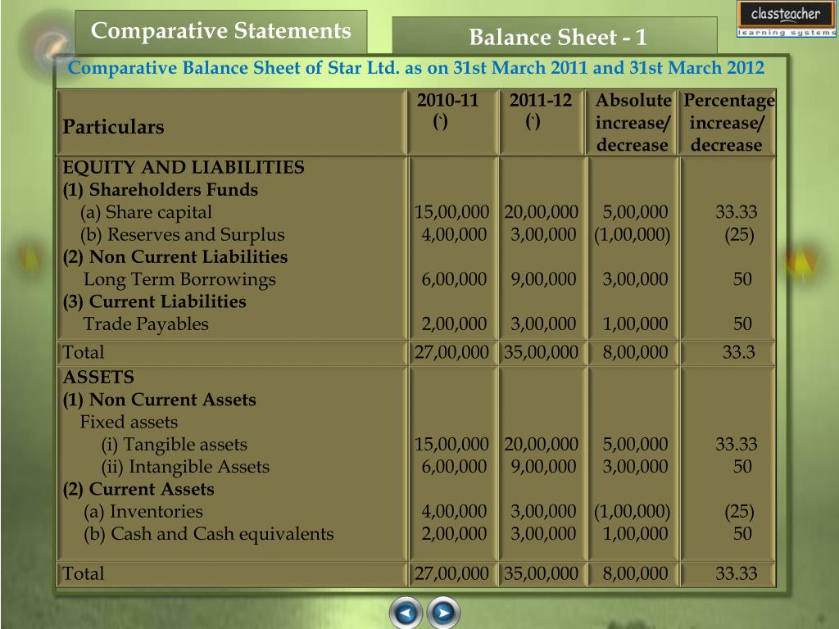Click assets Total percentage 33.33
This screenshot has height=629, width=839.
(737, 574)
